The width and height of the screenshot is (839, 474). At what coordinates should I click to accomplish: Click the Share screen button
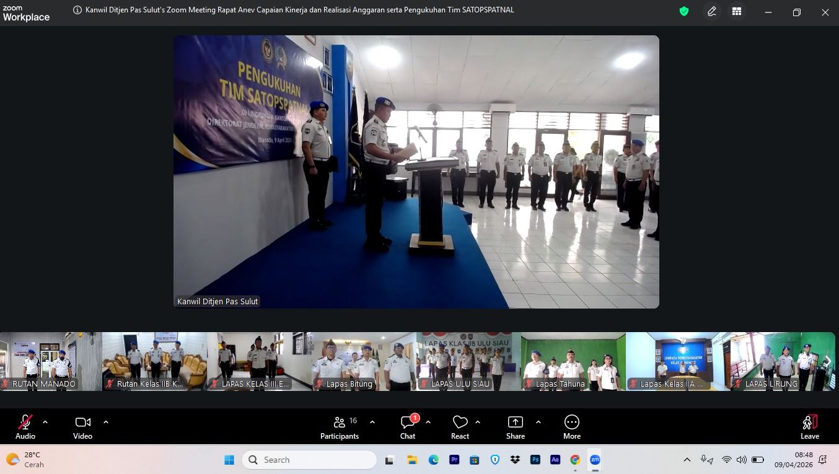pyautogui.click(x=515, y=426)
